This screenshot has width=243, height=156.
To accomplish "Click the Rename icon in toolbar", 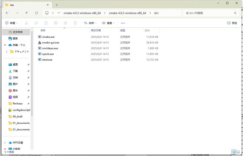I will tap(56, 23).
